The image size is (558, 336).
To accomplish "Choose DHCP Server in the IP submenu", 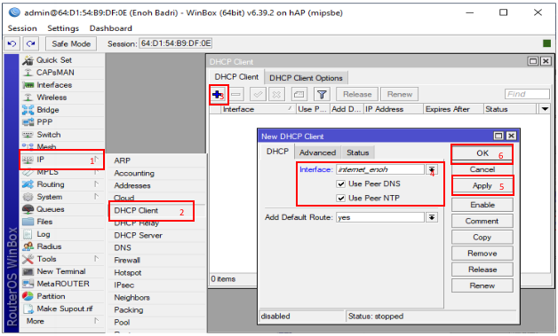I will click(x=138, y=235).
